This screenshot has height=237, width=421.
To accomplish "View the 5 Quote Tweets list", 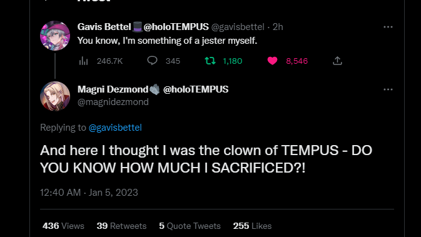I will (190, 226).
